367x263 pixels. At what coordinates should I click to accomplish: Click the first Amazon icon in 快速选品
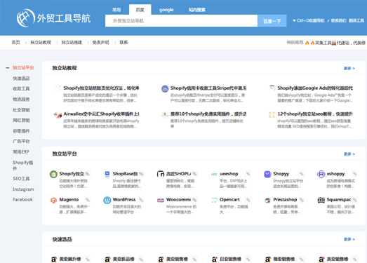[x=54, y=259]
